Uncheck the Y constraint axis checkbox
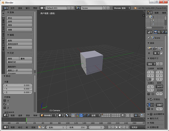 [5, 104]
